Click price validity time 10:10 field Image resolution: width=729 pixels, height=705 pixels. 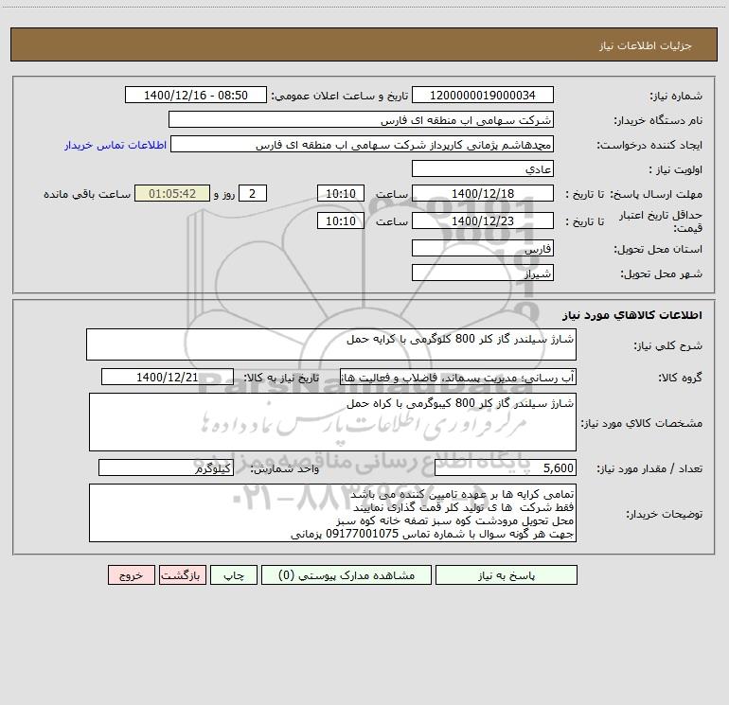(340, 220)
